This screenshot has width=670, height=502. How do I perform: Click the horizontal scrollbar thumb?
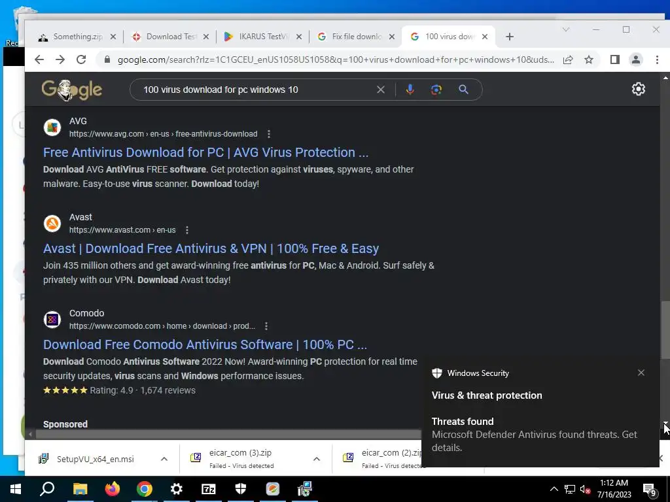coord(228,434)
